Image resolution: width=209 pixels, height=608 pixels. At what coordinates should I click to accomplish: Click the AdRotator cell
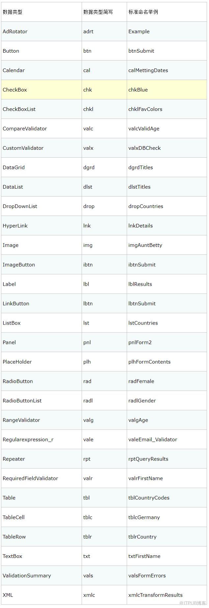pos(41,31)
